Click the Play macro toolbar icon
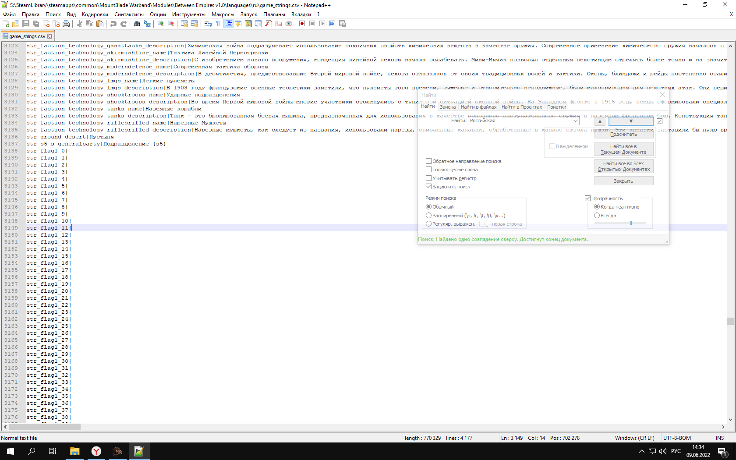The image size is (736, 460). coord(322,24)
